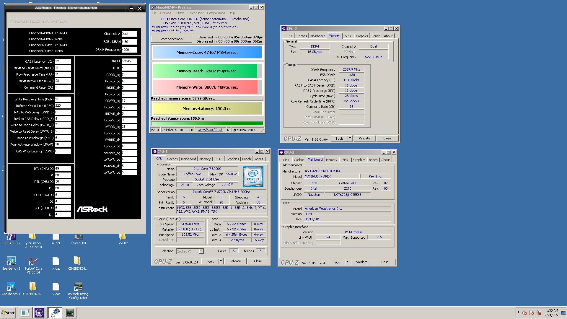The width and height of the screenshot is (567, 319).
Task: Open the Geekbench 3 desktop icon
Action: 11,261
